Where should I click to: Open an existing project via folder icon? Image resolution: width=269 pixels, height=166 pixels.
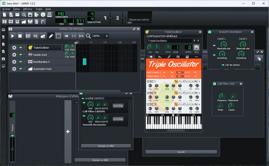click(17, 15)
